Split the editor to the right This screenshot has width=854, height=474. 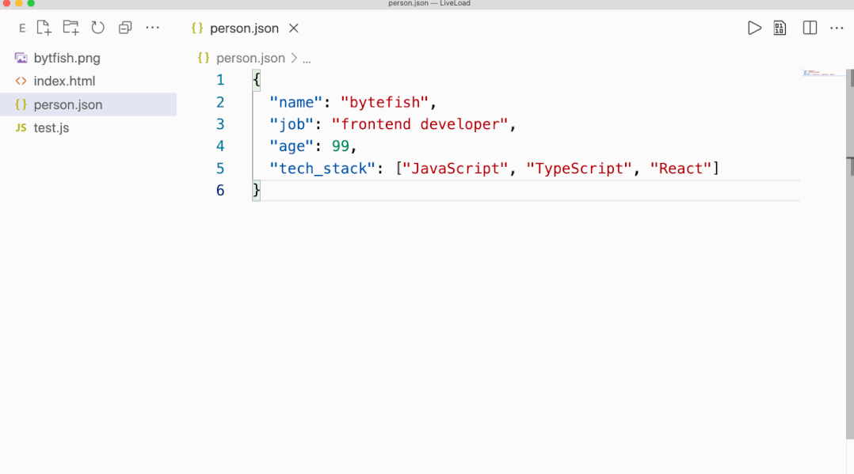[x=810, y=28]
